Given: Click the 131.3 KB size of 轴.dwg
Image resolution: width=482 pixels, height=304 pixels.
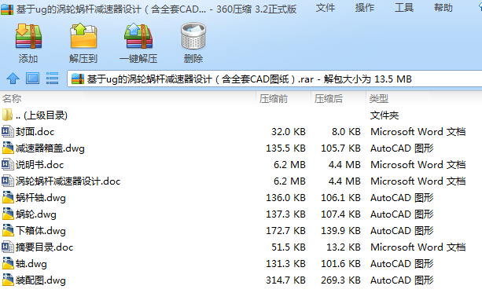Looking at the screenshot, I should (x=285, y=264).
